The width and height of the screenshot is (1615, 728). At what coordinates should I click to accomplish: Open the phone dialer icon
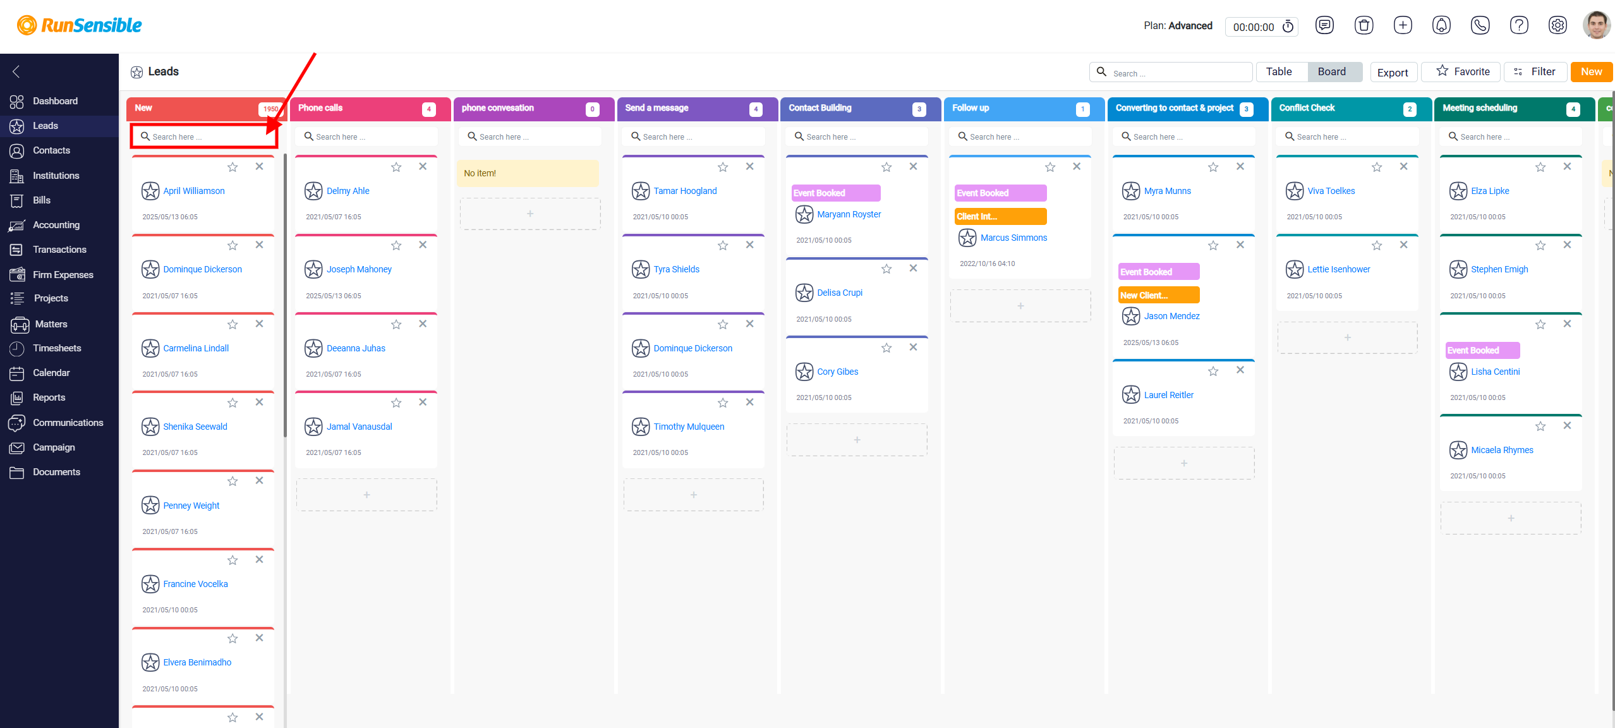pyautogui.click(x=1480, y=25)
